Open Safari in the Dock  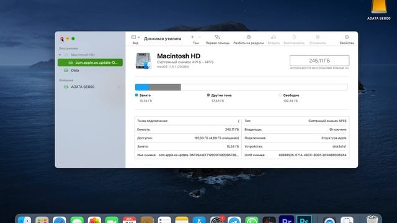(60, 220)
